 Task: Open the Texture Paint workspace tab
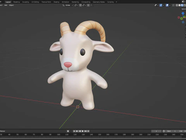coord(46,2)
